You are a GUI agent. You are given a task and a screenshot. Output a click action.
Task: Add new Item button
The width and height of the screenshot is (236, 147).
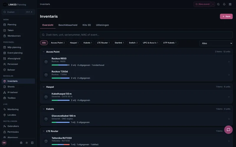click(x=226, y=16)
